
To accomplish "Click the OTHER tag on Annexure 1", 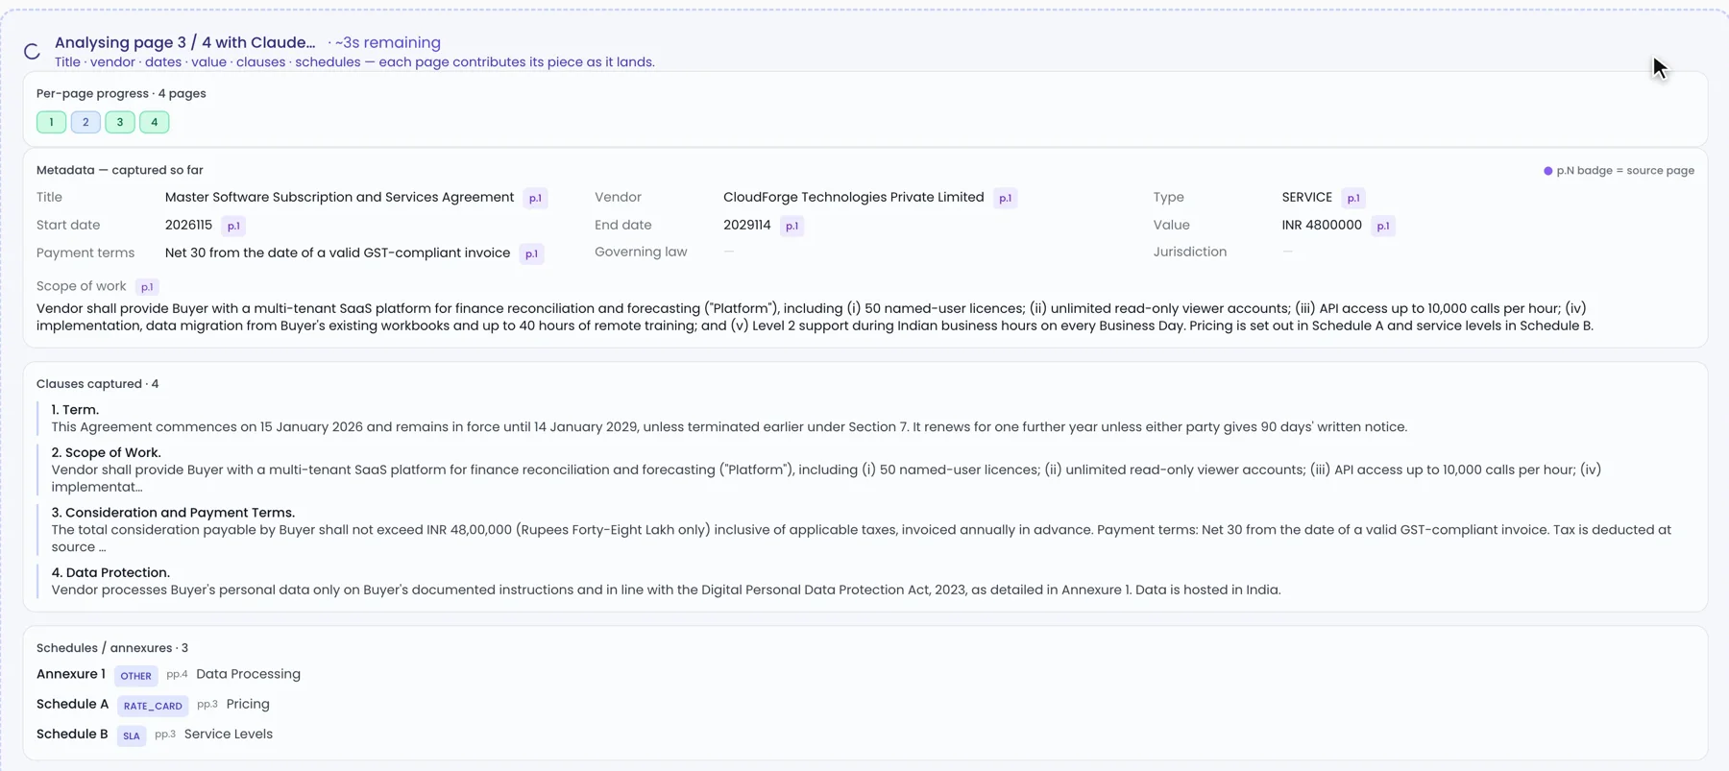I will click(135, 676).
